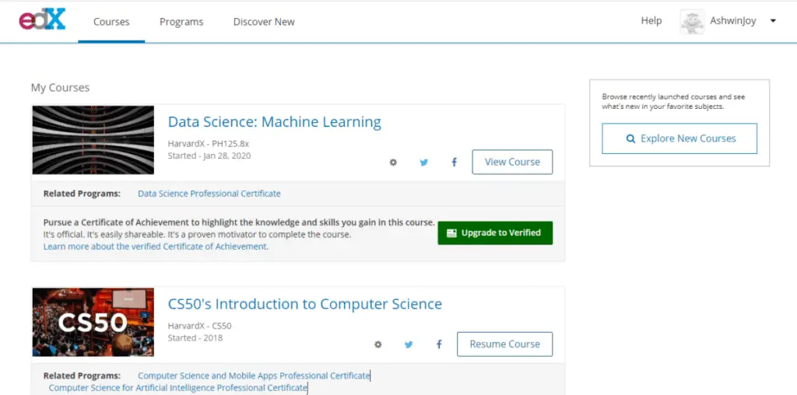The width and height of the screenshot is (797, 395).
Task: Share Machine Learning course on Facebook
Action: 454,163
